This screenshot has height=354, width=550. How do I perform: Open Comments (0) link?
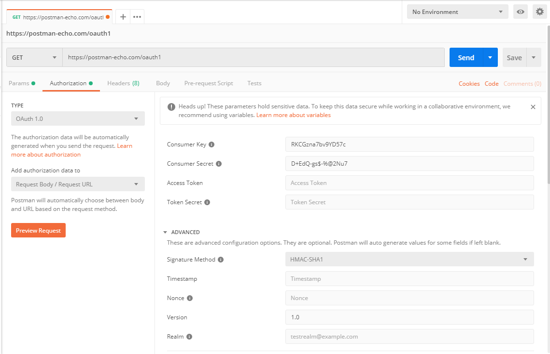(x=522, y=84)
